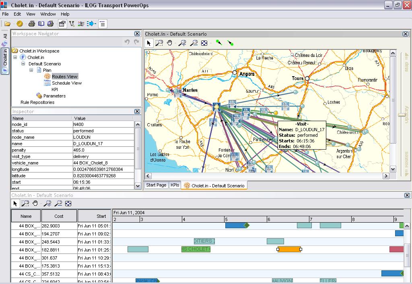Click the legend chart icon in toolbar
412x284 pixels.
click(81, 24)
